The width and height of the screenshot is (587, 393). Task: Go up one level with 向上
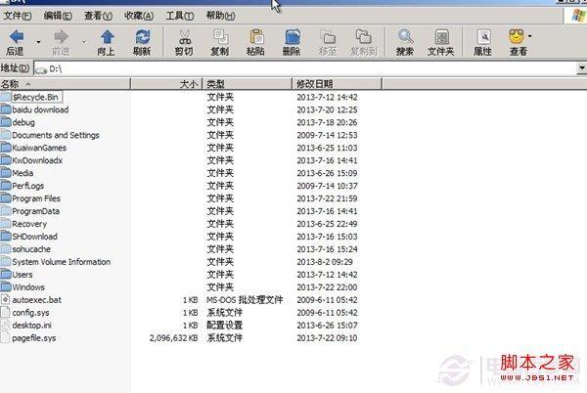107,42
